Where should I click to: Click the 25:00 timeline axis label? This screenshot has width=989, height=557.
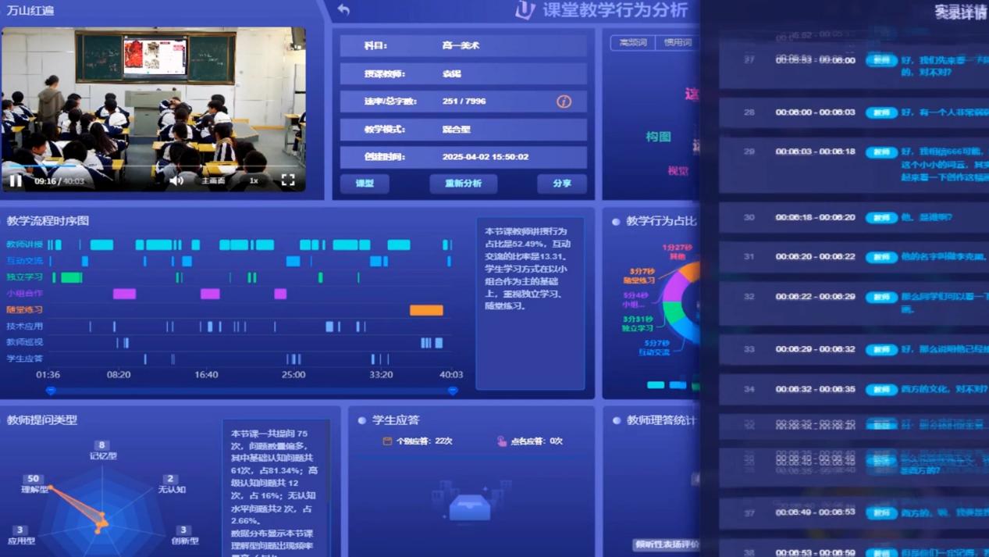293,375
